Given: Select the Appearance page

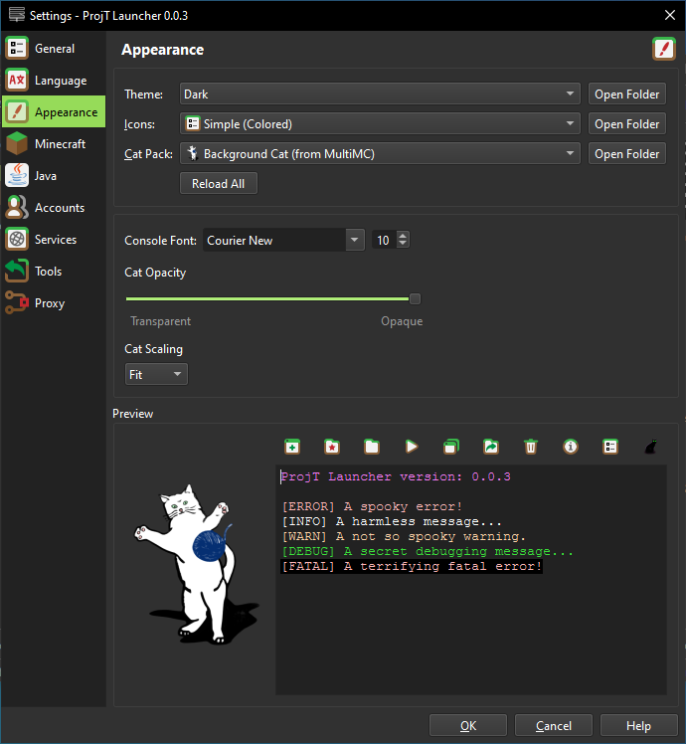Looking at the screenshot, I should pyautogui.click(x=54, y=112).
